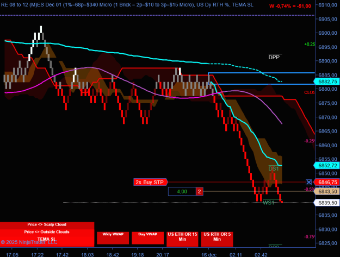Select the tan 6843,50 entry price tag

[327, 192]
